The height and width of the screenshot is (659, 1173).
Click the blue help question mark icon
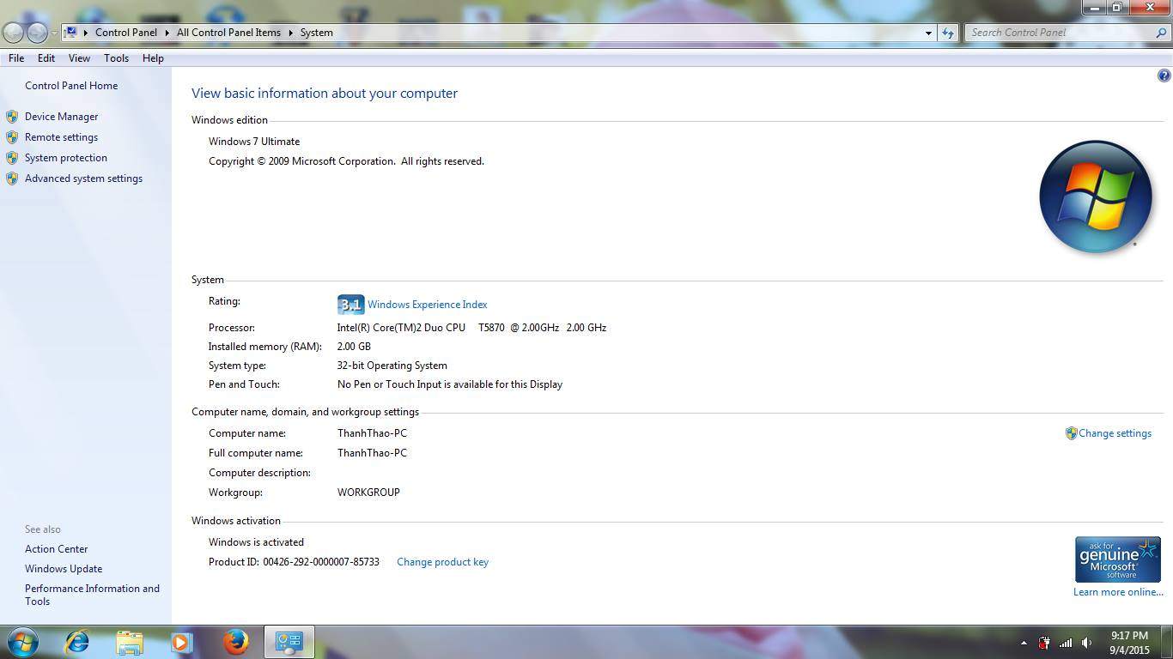click(x=1164, y=76)
